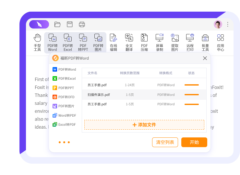
Task: Open 批量工具 batch tools
Action: [x=205, y=42]
